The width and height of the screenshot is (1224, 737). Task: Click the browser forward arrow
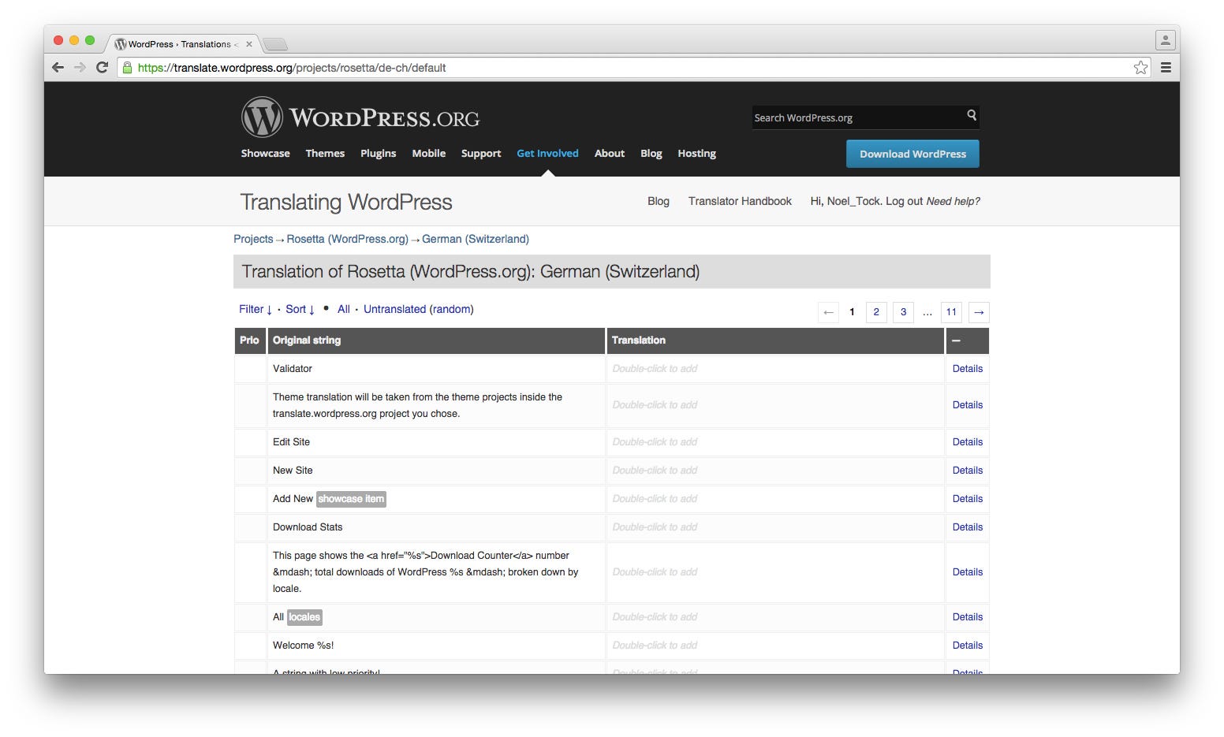coord(80,68)
